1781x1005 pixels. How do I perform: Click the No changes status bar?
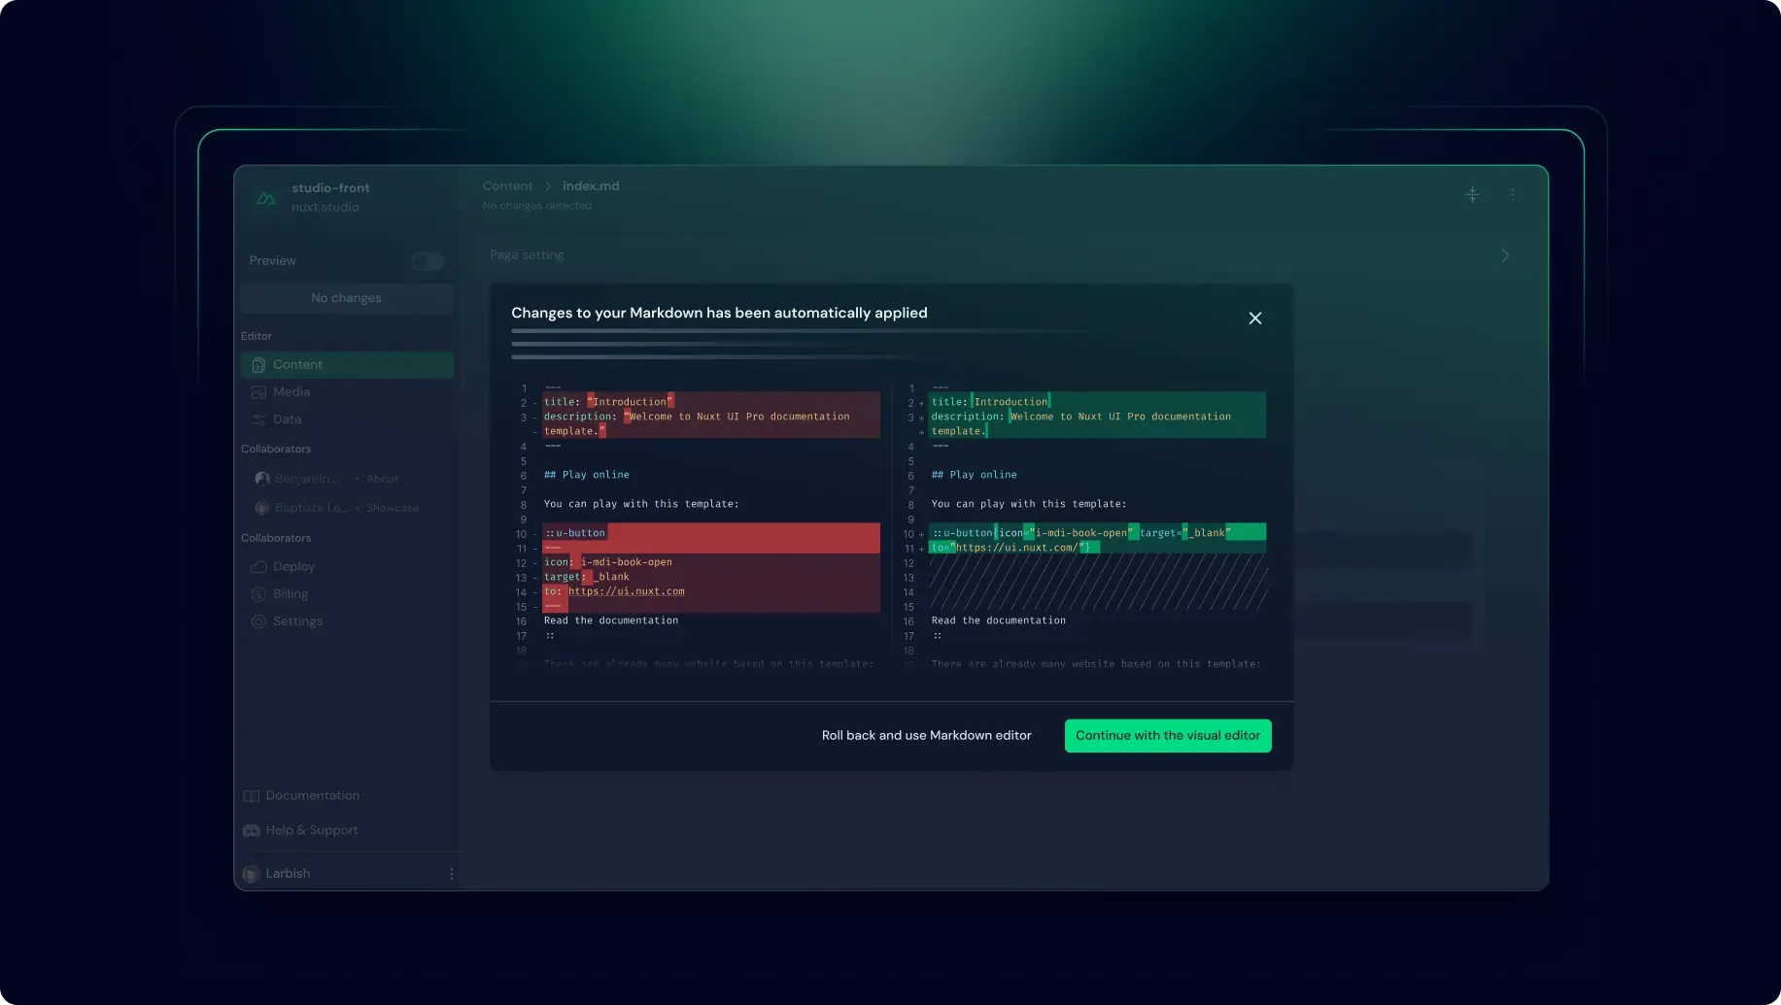[x=346, y=298]
